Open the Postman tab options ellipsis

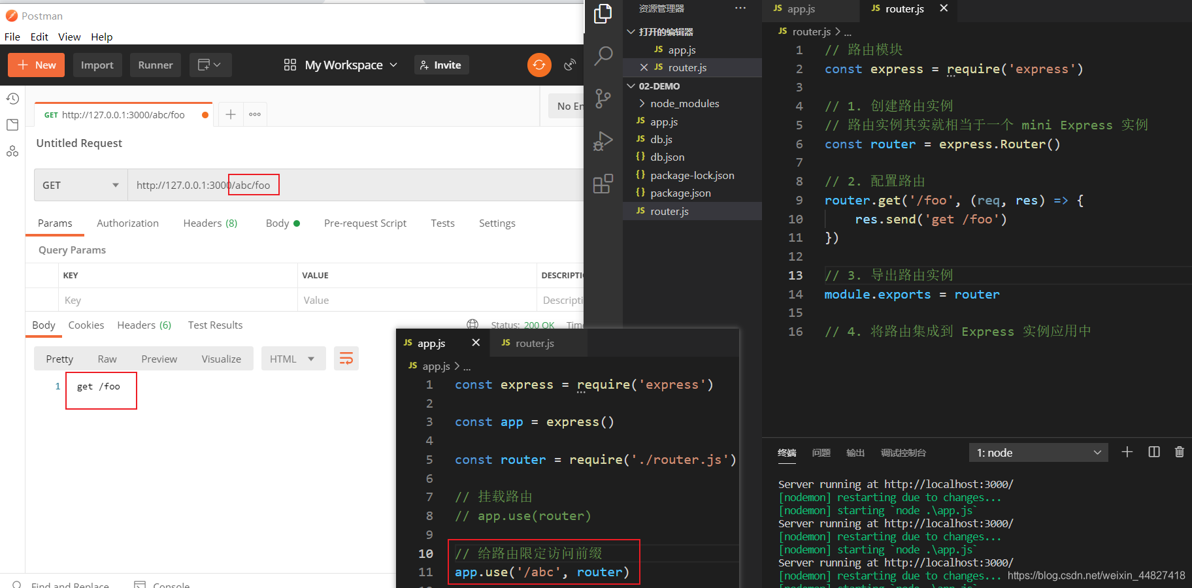click(255, 114)
